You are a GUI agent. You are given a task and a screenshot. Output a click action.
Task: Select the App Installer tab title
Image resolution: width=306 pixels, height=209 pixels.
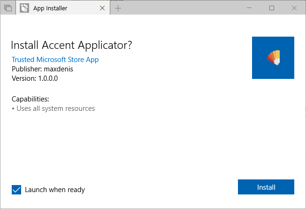[x=51, y=8]
